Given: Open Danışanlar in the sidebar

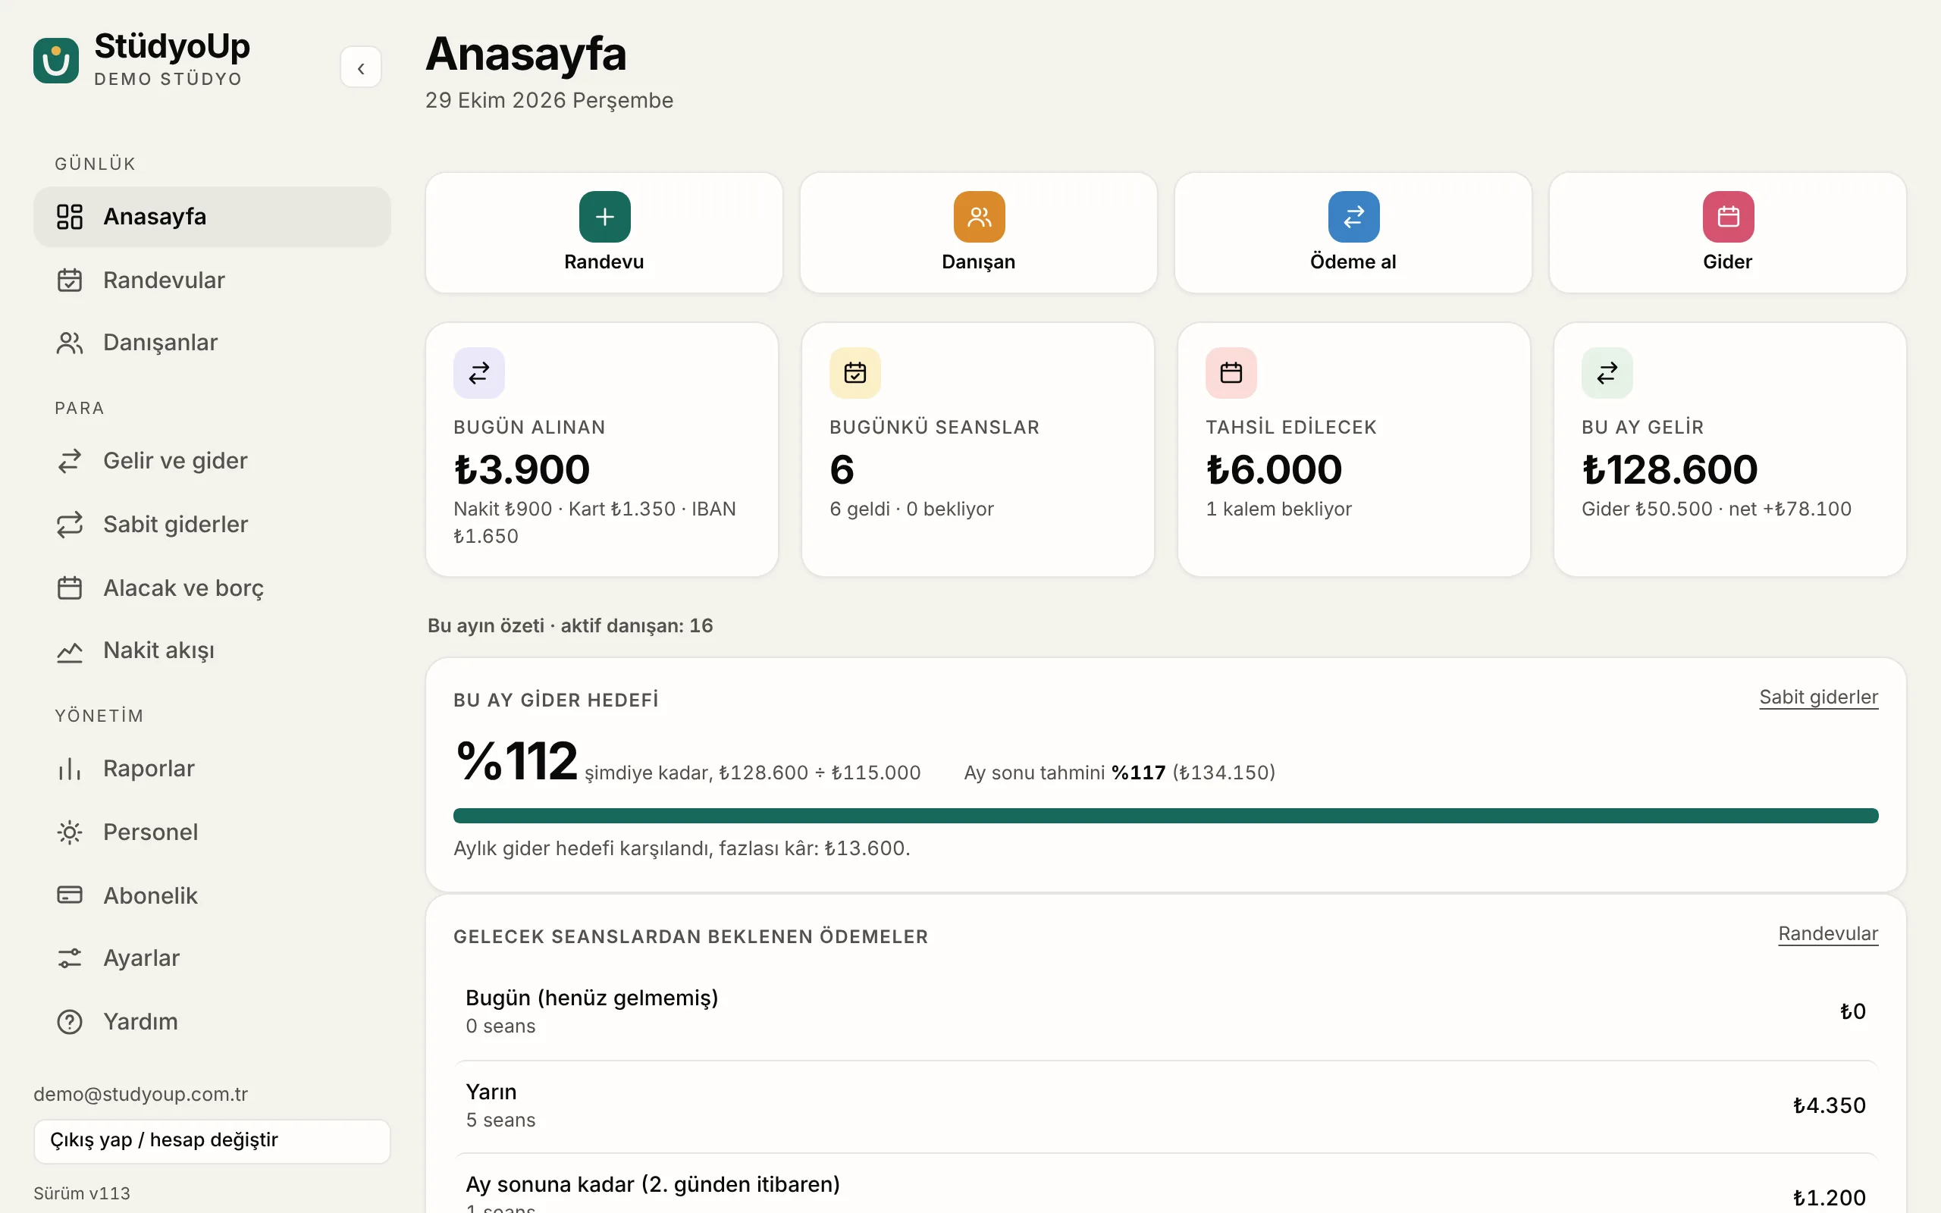Looking at the screenshot, I should coord(212,343).
